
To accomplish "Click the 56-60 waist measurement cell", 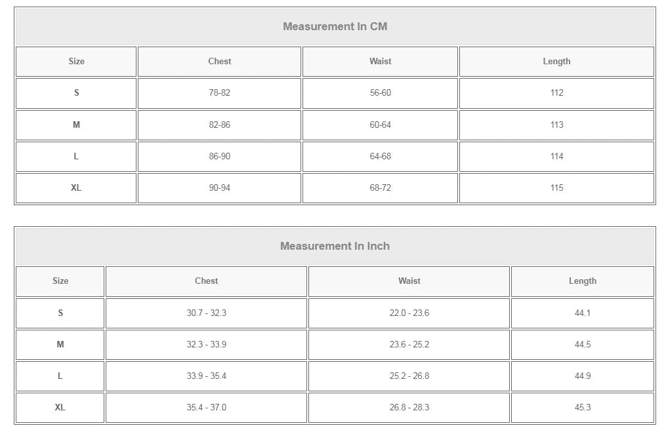I will [380, 93].
